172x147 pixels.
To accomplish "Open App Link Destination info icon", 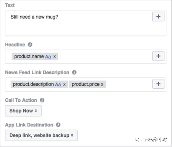I will [58, 125].
